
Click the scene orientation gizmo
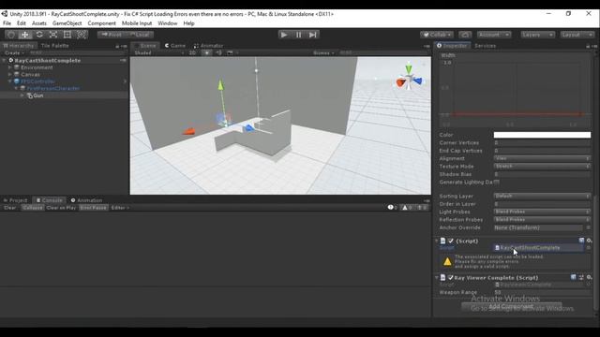pos(409,77)
